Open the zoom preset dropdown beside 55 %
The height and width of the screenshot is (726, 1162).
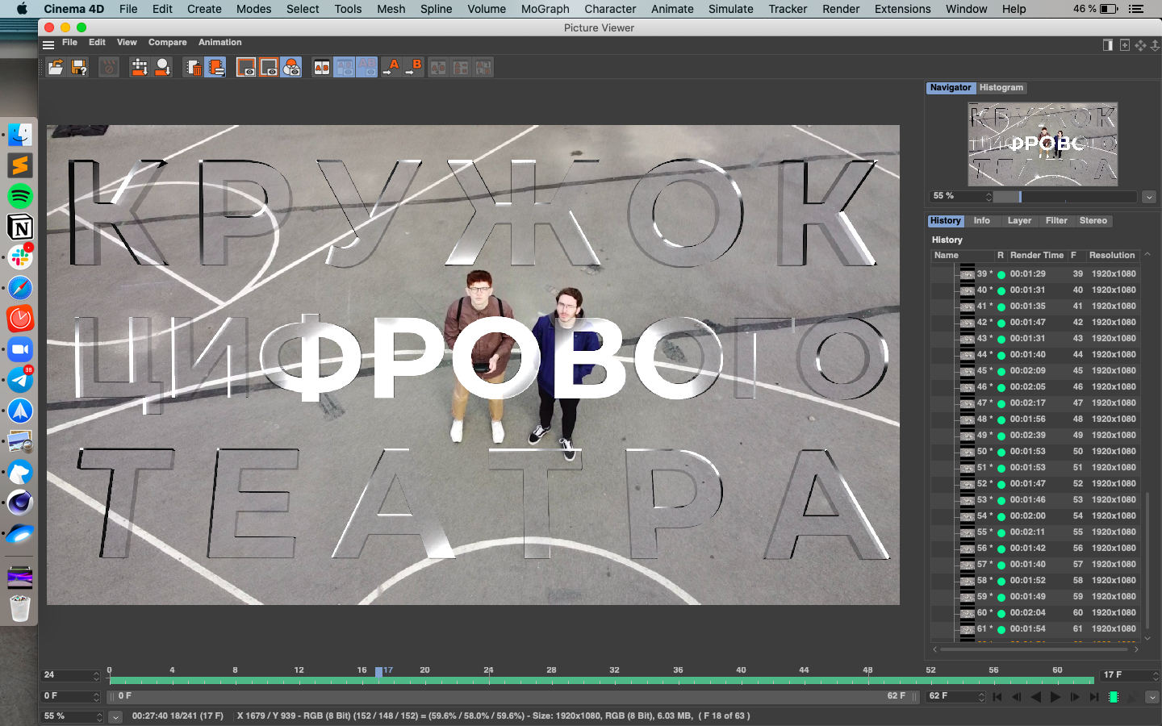pos(115,716)
